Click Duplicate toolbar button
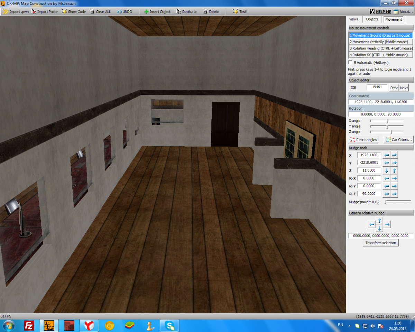Screen dimensions: 415x332 [x=186, y=11]
